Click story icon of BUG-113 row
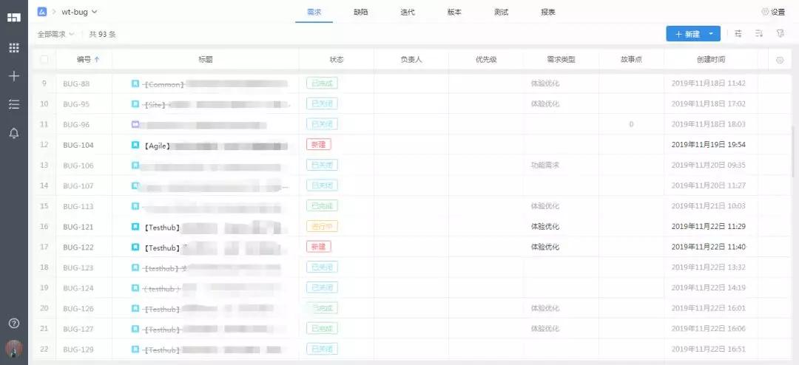 coord(135,206)
